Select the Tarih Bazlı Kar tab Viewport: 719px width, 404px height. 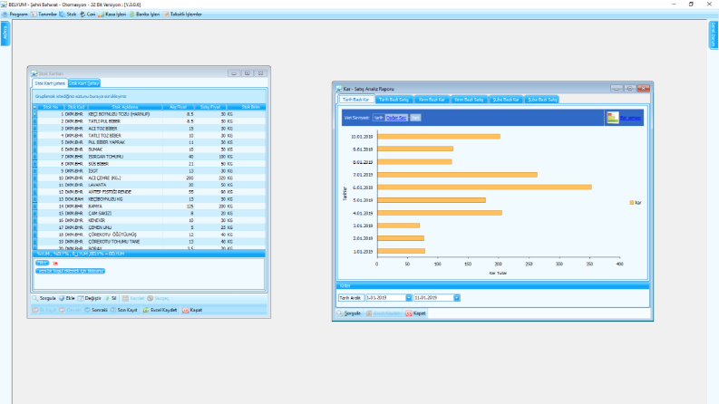pyautogui.click(x=356, y=100)
